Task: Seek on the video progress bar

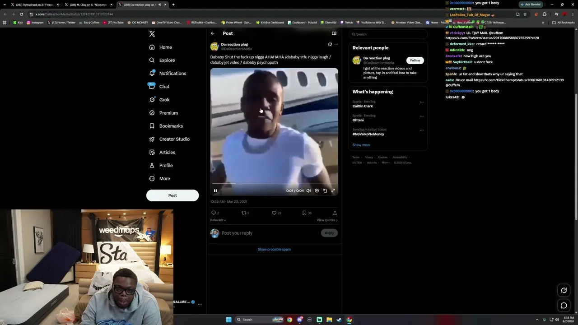Action: point(274,184)
